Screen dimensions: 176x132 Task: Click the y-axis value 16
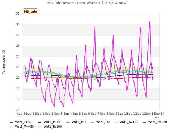[x=18, y=99]
